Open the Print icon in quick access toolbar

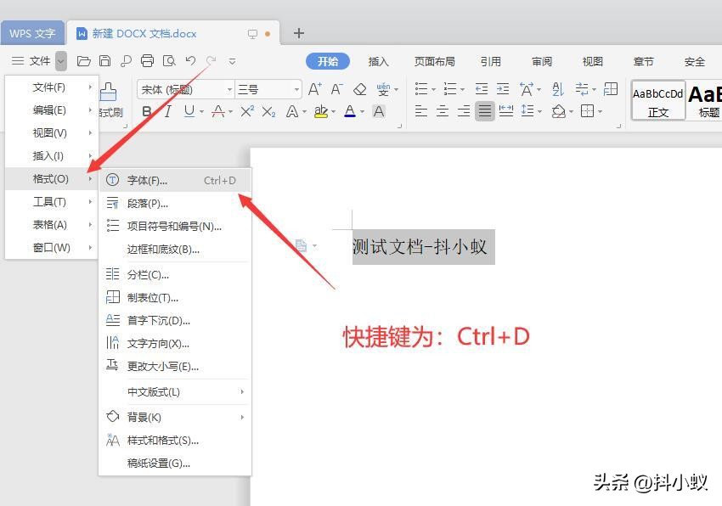coord(148,59)
